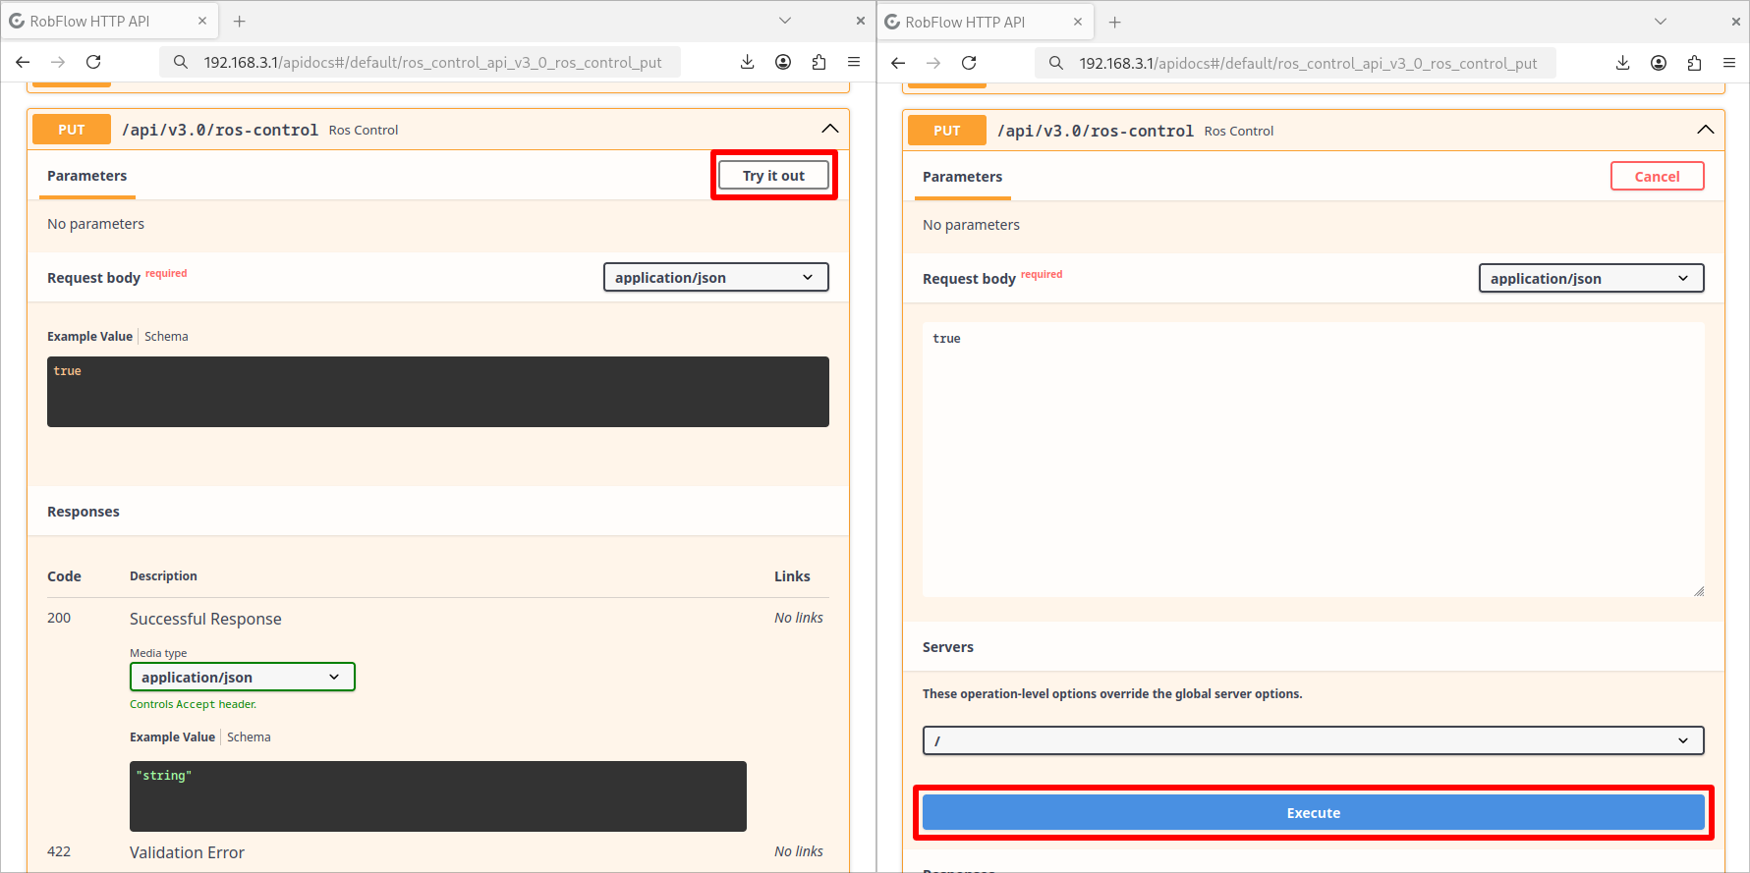List all tabs in right browser window
Image resolution: width=1750 pixels, height=873 pixels.
click(1660, 22)
